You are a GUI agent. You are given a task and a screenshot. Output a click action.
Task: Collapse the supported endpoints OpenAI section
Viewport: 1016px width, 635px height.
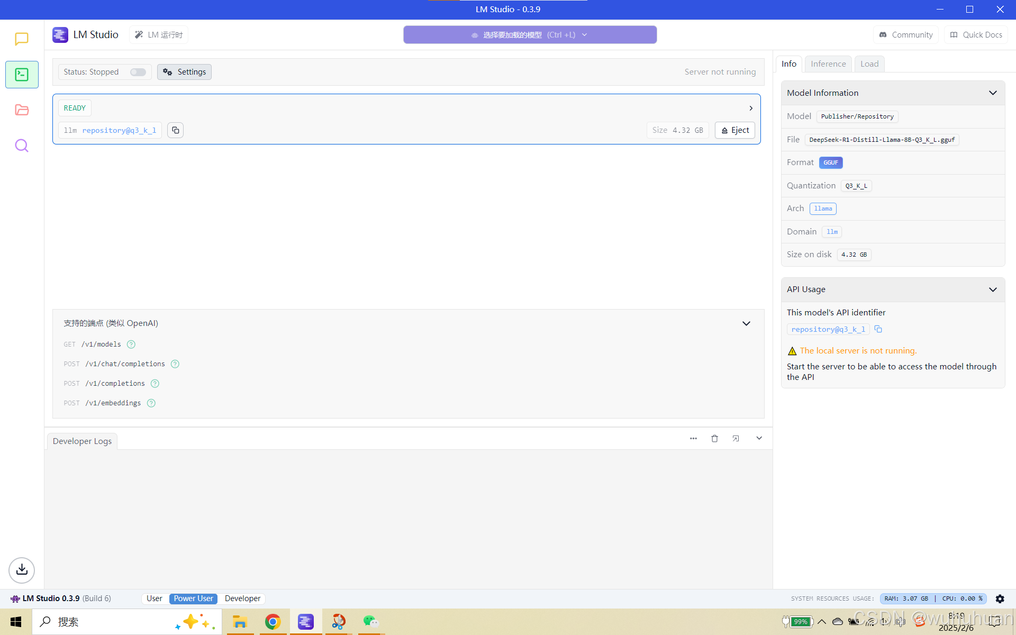tap(746, 323)
